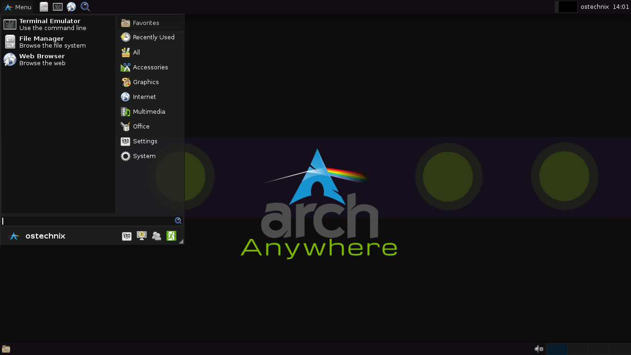Browse the Multimedia category
Screen dimensions: 631x355
click(x=151, y=111)
